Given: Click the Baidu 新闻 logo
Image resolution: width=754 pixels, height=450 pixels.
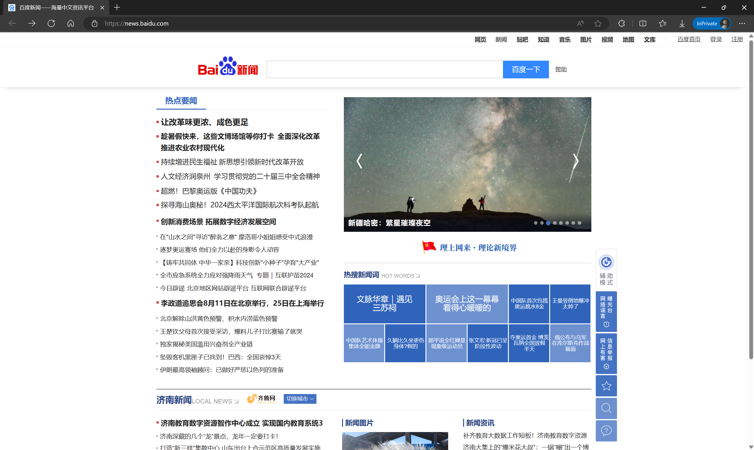Looking at the screenshot, I should point(228,66).
